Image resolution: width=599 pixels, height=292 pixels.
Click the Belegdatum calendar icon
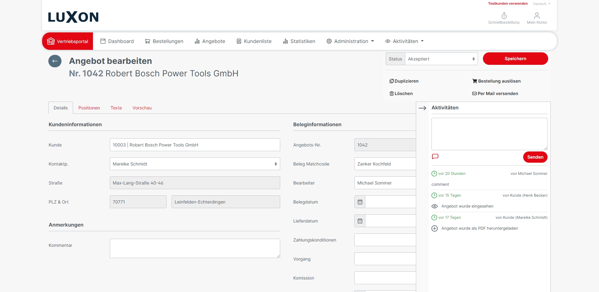coord(360,202)
